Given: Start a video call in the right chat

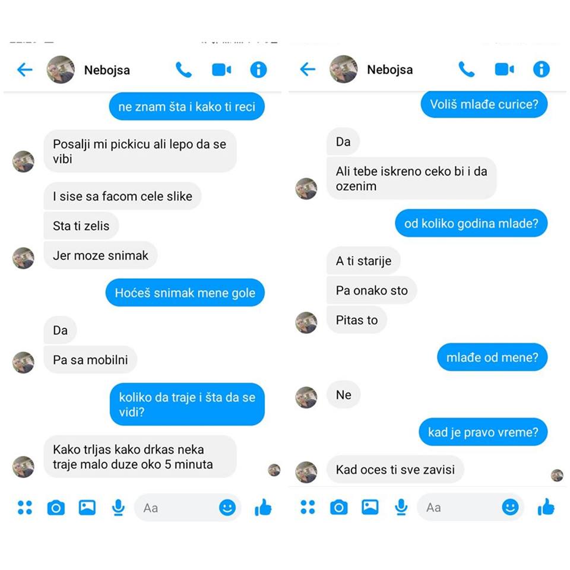Looking at the screenshot, I should [x=504, y=69].
